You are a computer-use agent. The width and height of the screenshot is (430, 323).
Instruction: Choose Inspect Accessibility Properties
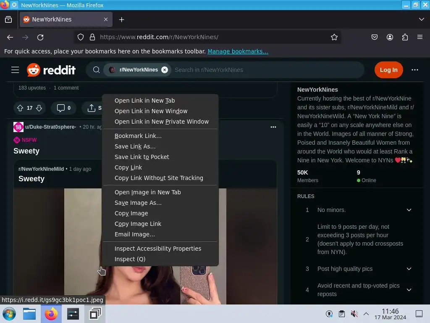point(160,249)
